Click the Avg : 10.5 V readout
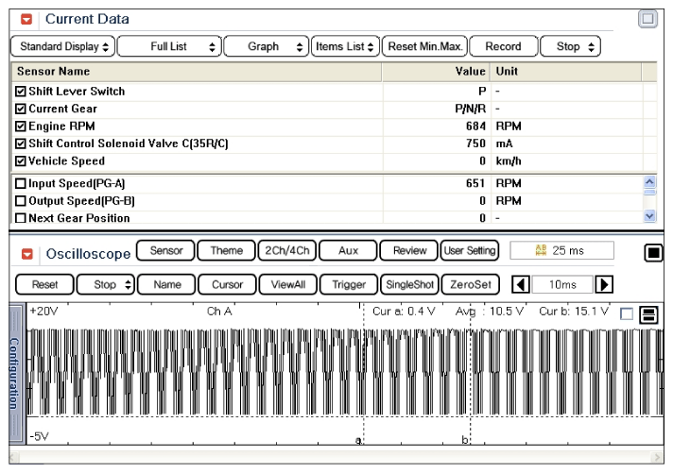673x473 pixels. [490, 312]
